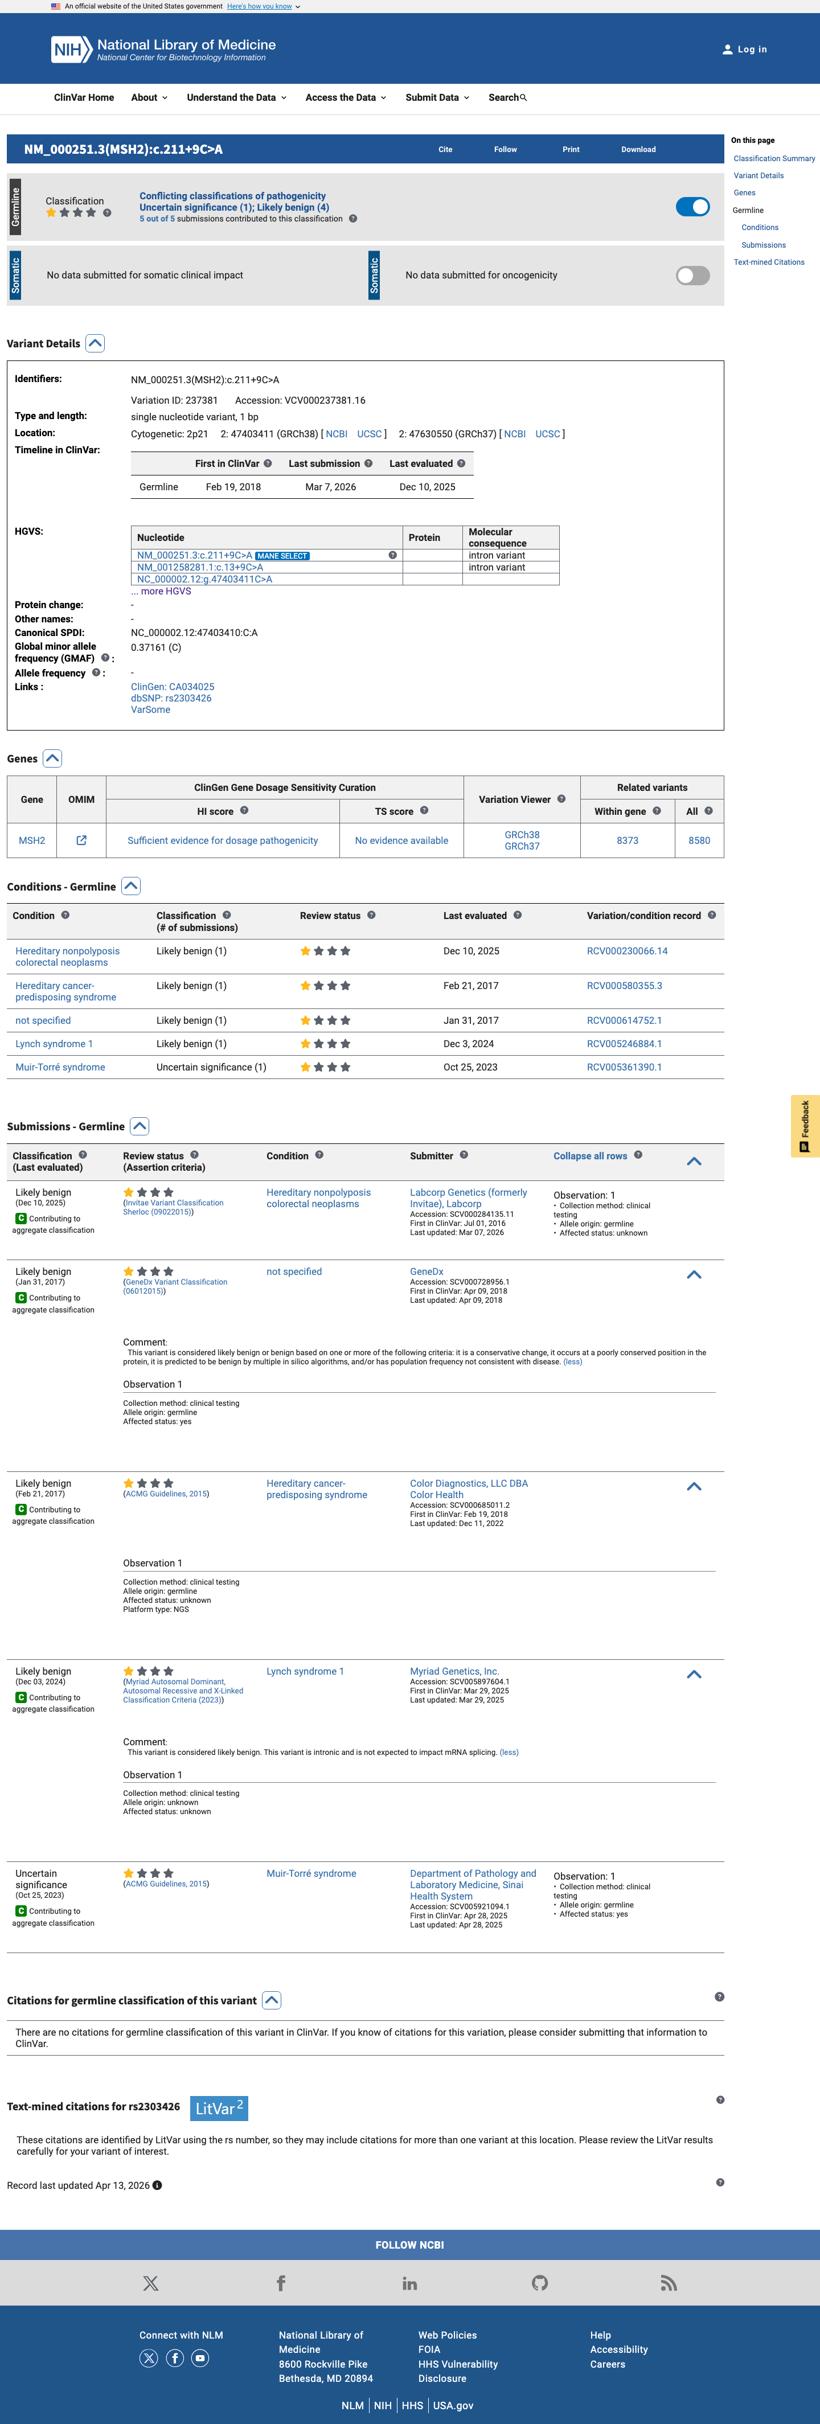Open the GitHub icon under Follow NCBI
820x2424 pixels.
(x=539, y=2283)
